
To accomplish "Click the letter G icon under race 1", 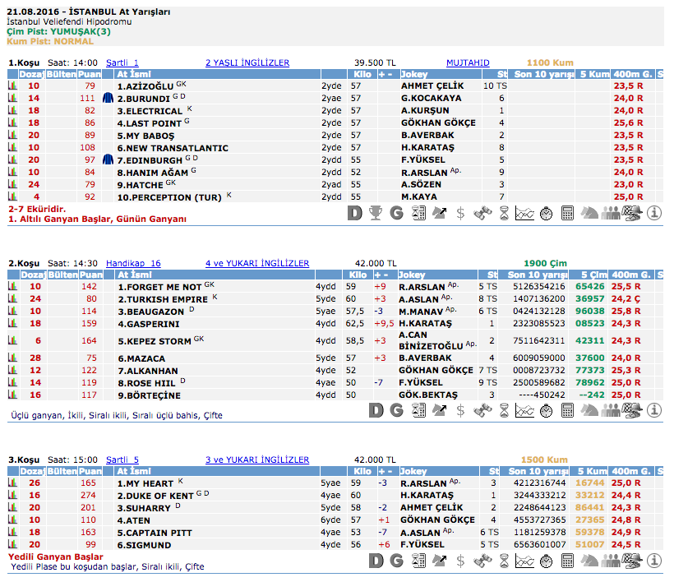I will (396, 213).
